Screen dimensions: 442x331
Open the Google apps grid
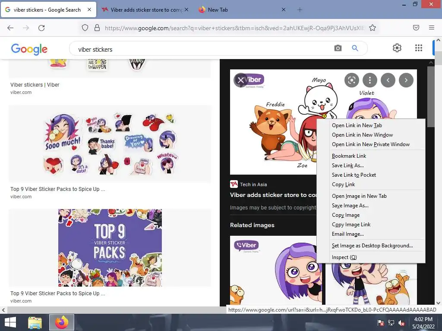[x=419, y=48]
